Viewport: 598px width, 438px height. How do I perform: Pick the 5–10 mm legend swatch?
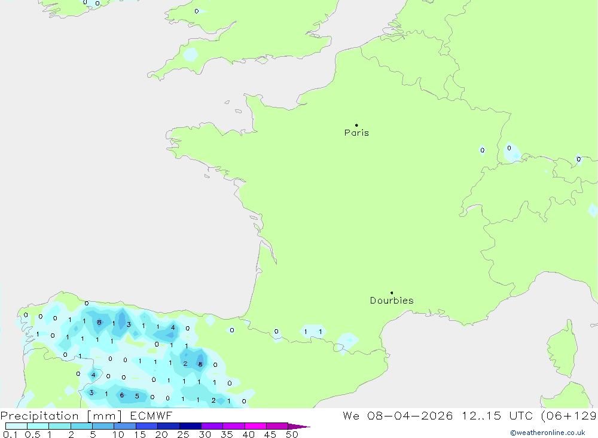pos(103,426)
